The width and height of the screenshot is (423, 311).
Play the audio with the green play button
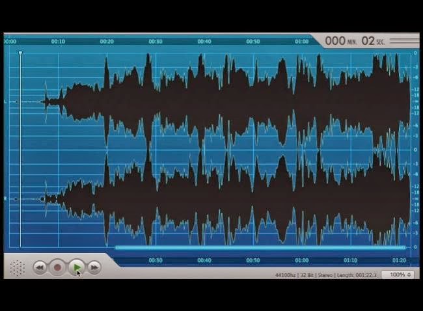pos(77,267)
